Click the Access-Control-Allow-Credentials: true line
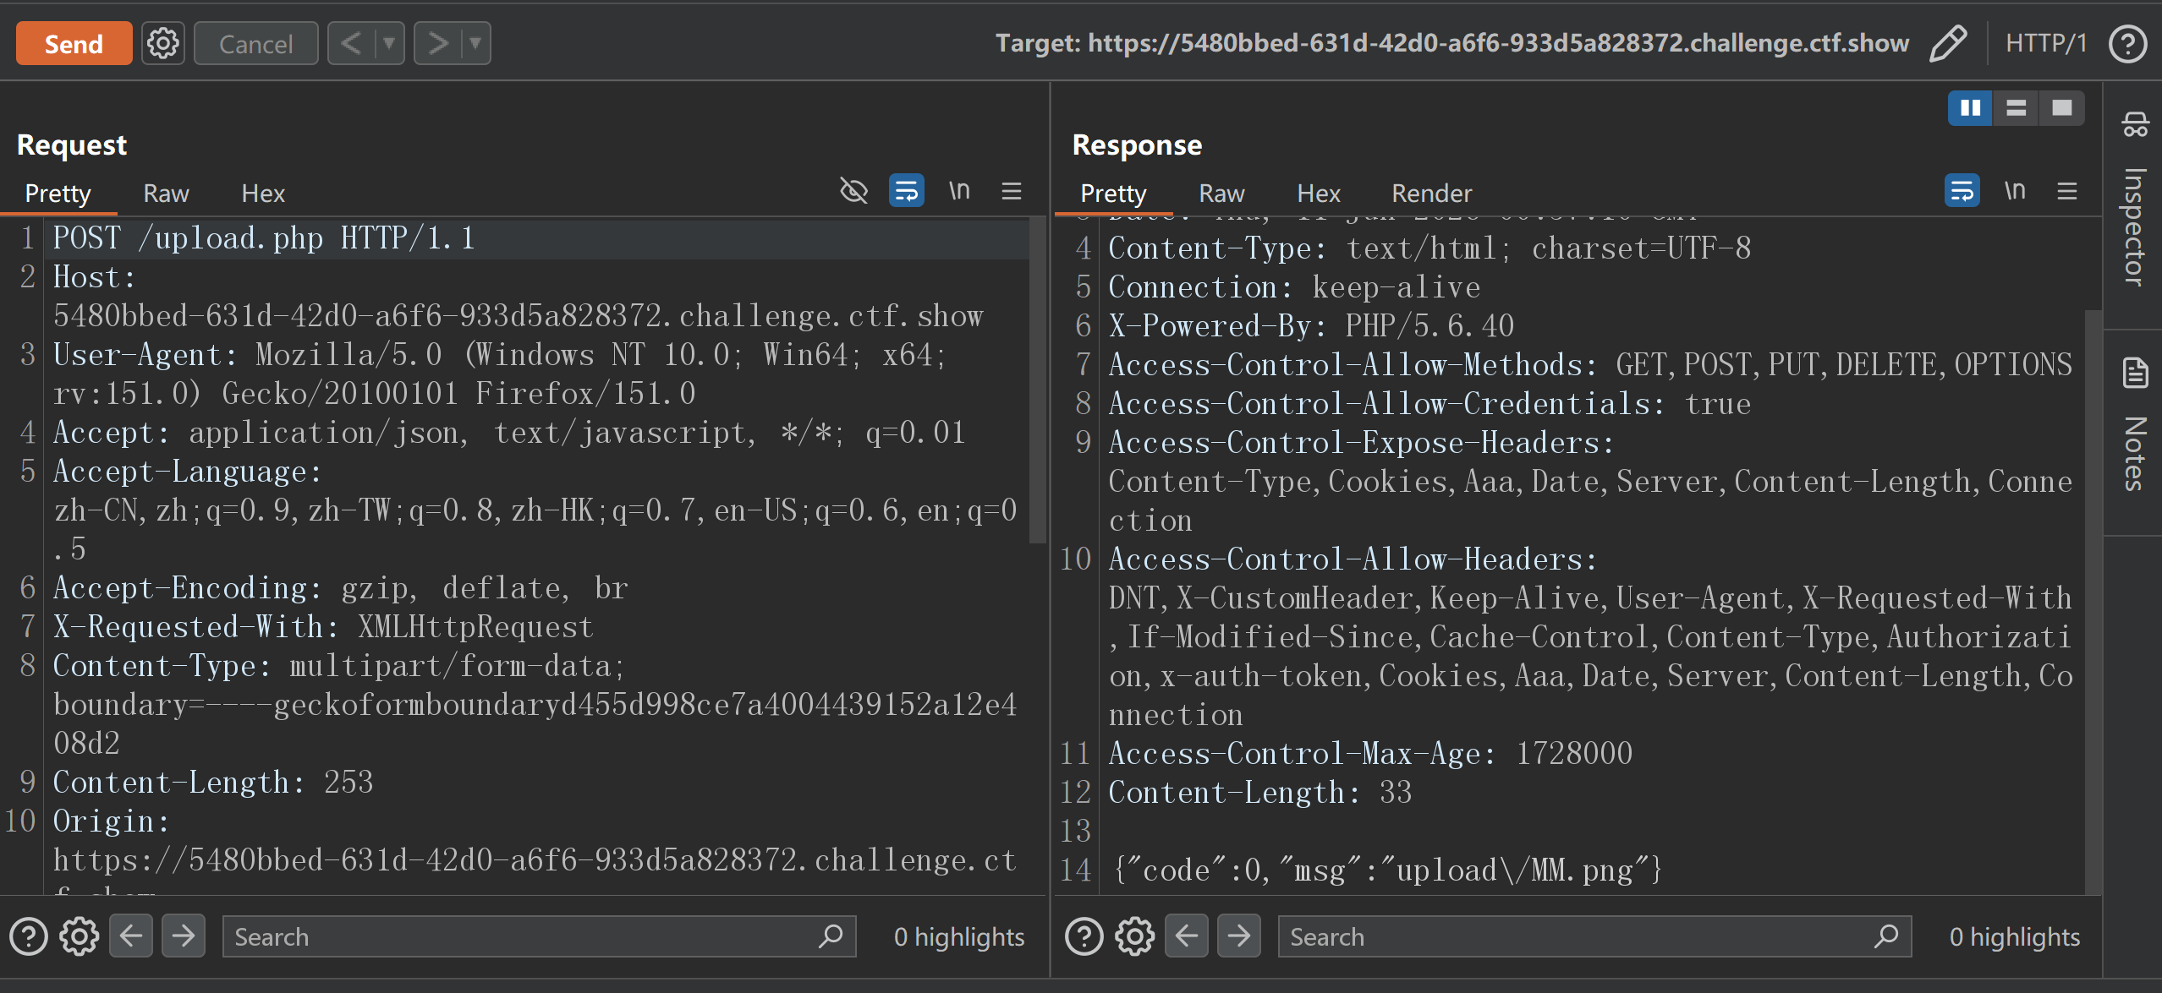This screenshot has width=2162, height=993. click(1429, 404)
